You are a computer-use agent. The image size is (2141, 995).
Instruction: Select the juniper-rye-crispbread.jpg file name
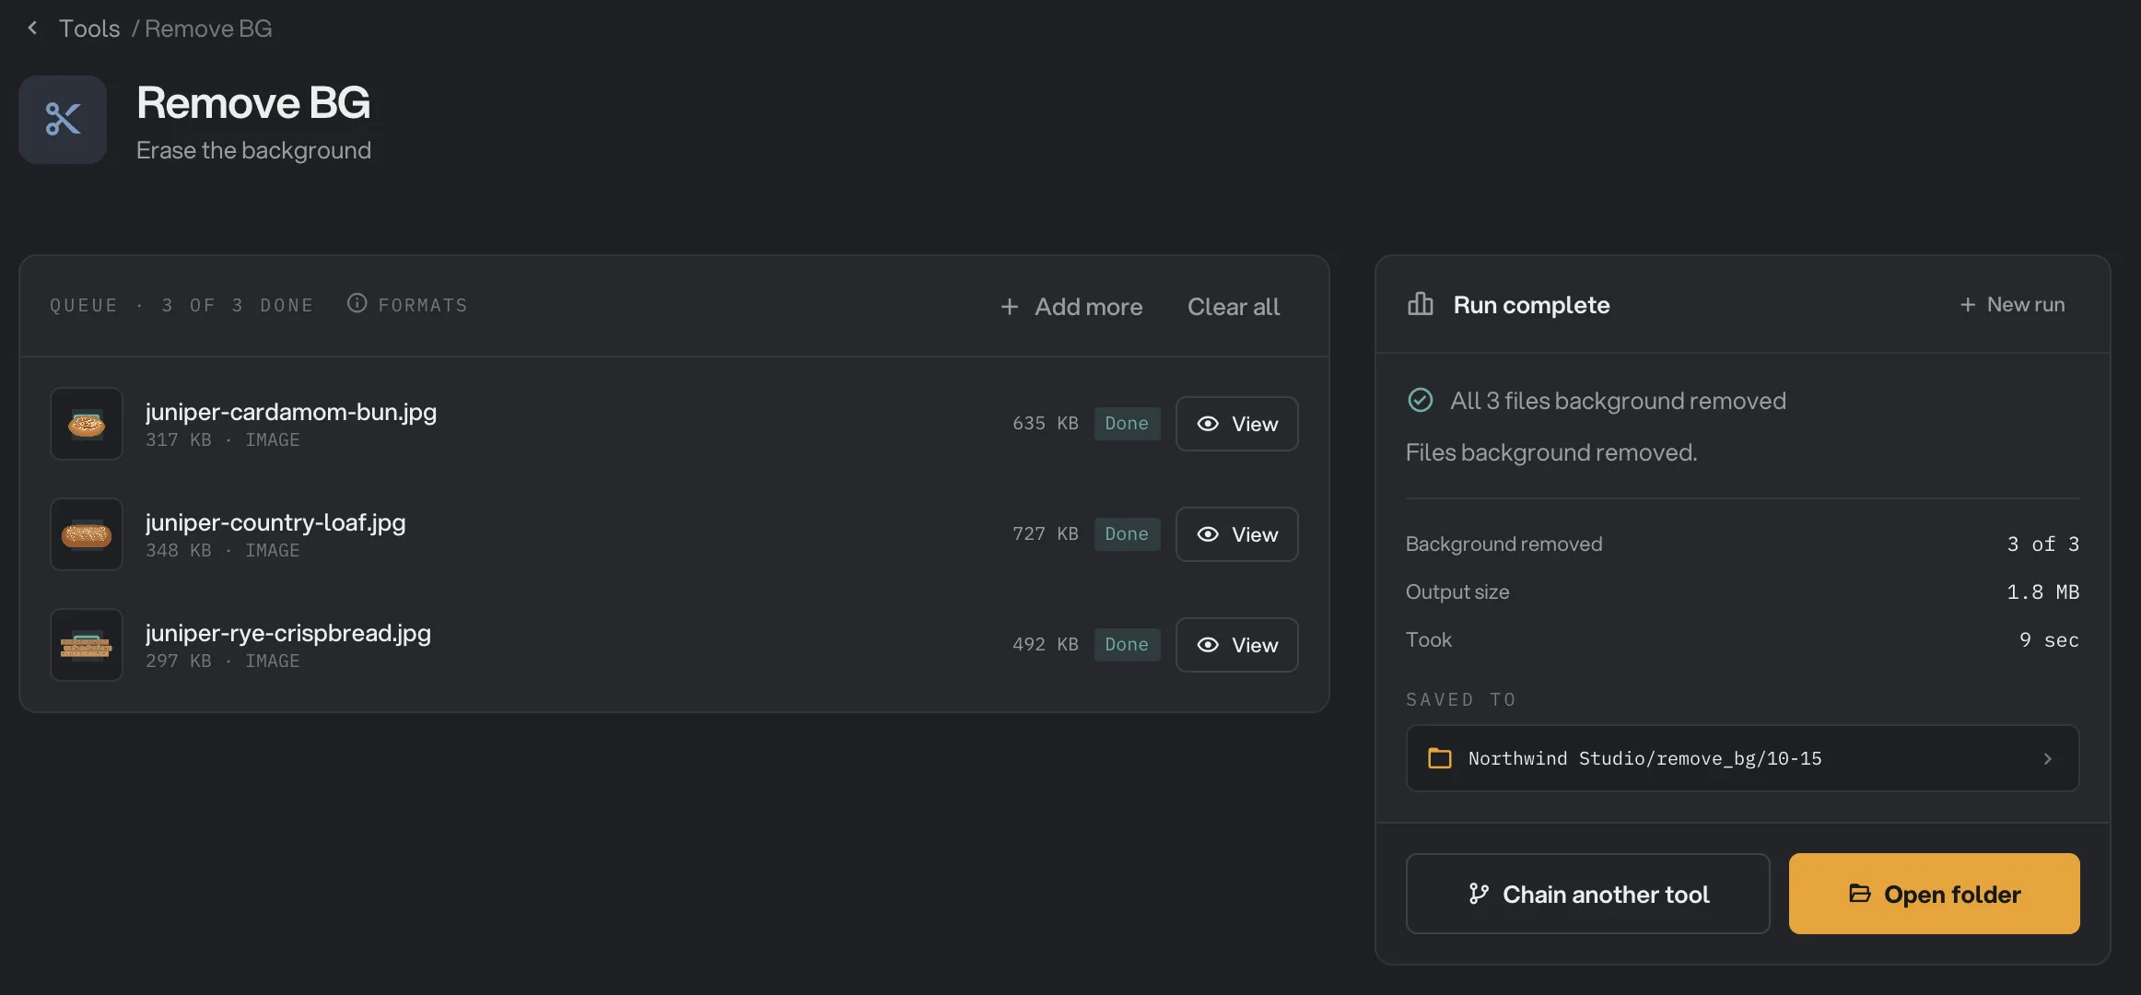point(288,633)
